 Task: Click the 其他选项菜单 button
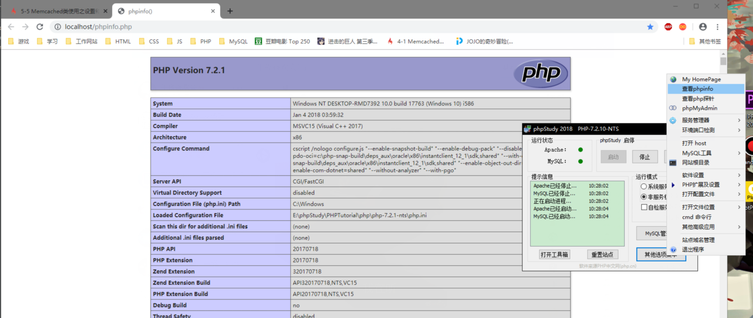(661, 254)
